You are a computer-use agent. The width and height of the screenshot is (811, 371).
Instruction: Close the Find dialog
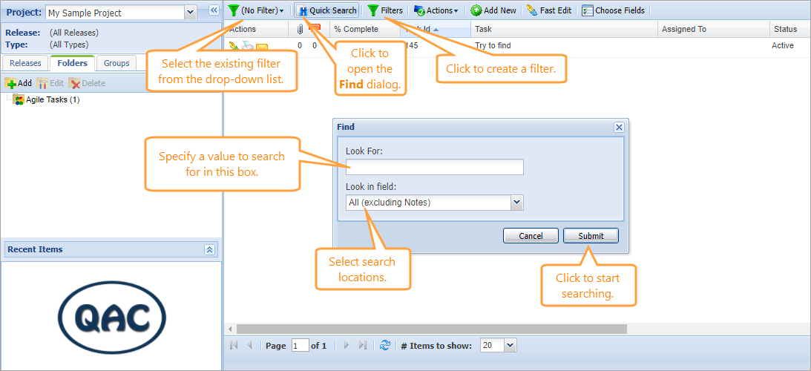(x=619, y=128)
